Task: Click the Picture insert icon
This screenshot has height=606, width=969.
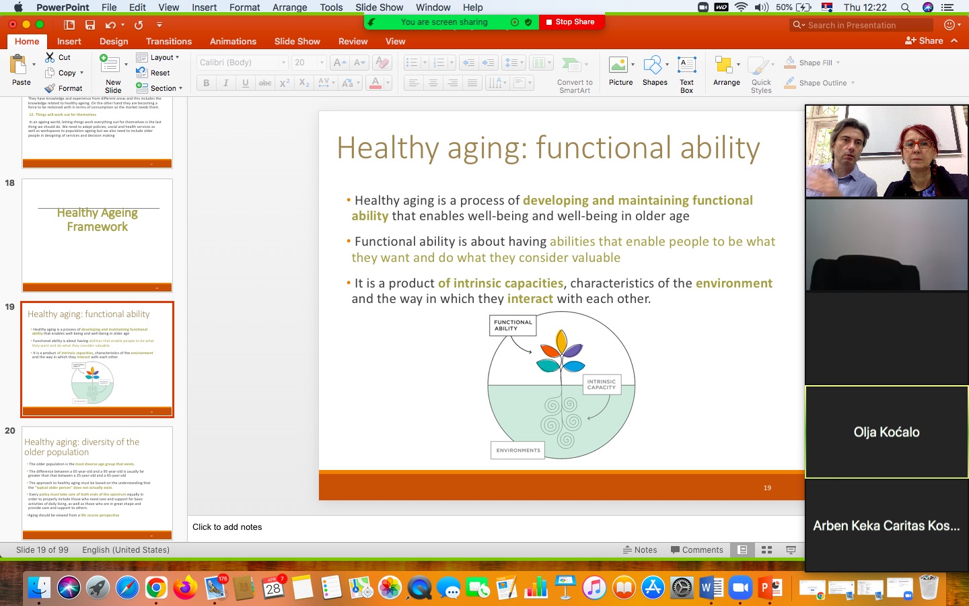Action: [618, 65]
